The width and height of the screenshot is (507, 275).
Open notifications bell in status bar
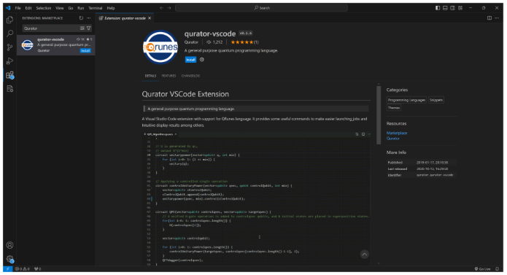tap(497, 269)
